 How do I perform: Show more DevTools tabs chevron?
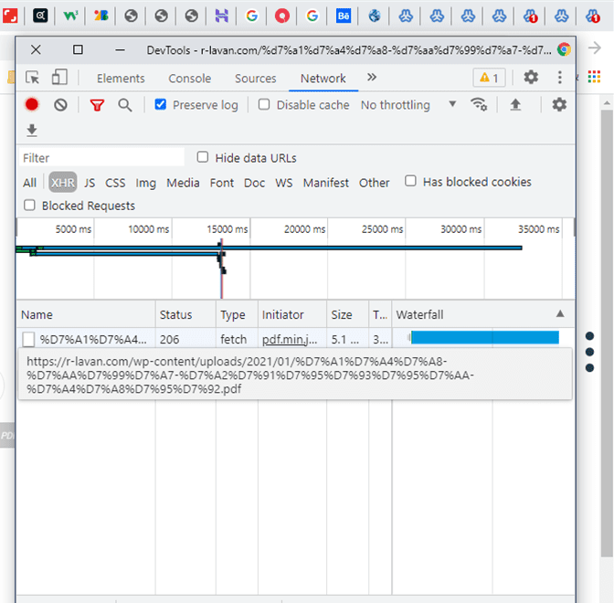point(372,77)
